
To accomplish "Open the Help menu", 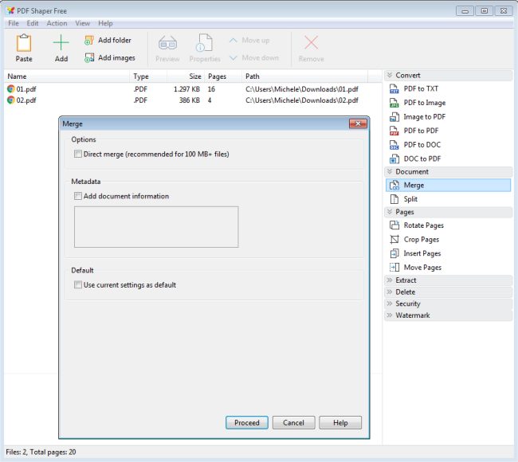I will pyautogui.click(x=105, y=23).
